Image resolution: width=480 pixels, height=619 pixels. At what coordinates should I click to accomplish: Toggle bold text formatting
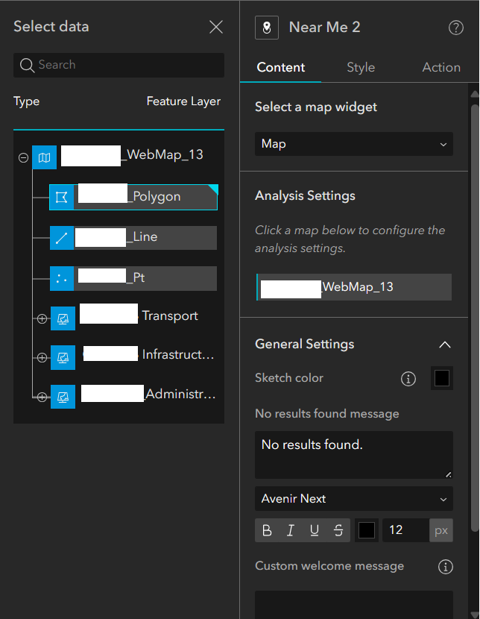(x=267, y=530)
